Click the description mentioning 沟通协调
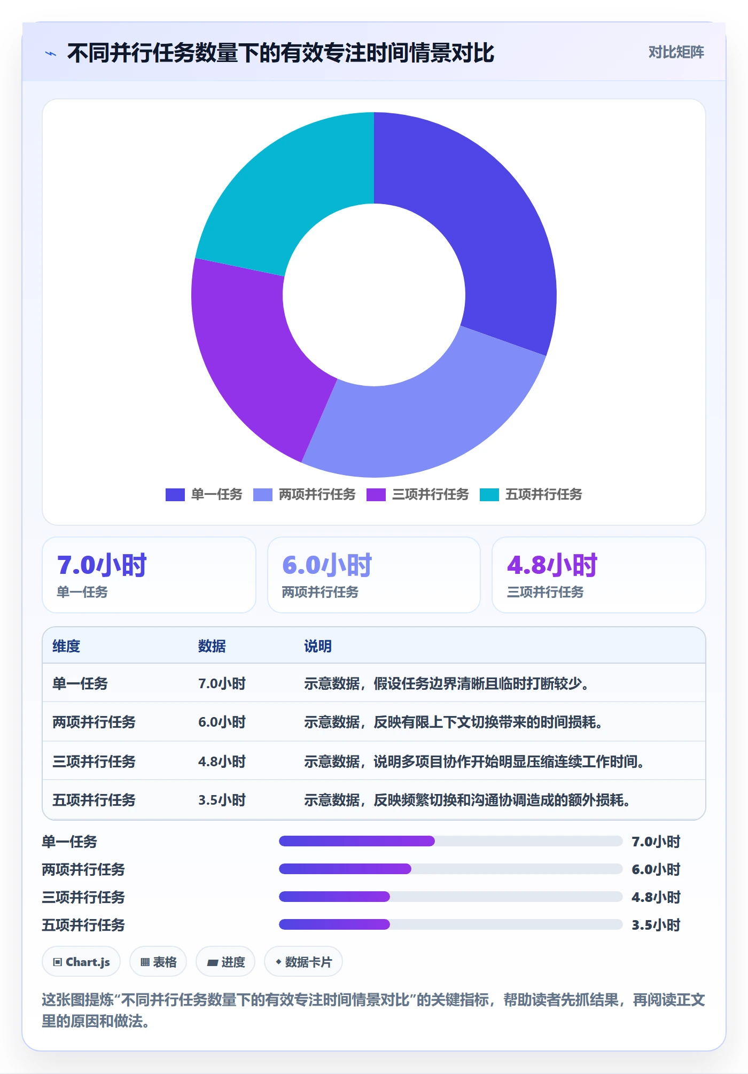748x1074 pixels. [x=467, y=800]
